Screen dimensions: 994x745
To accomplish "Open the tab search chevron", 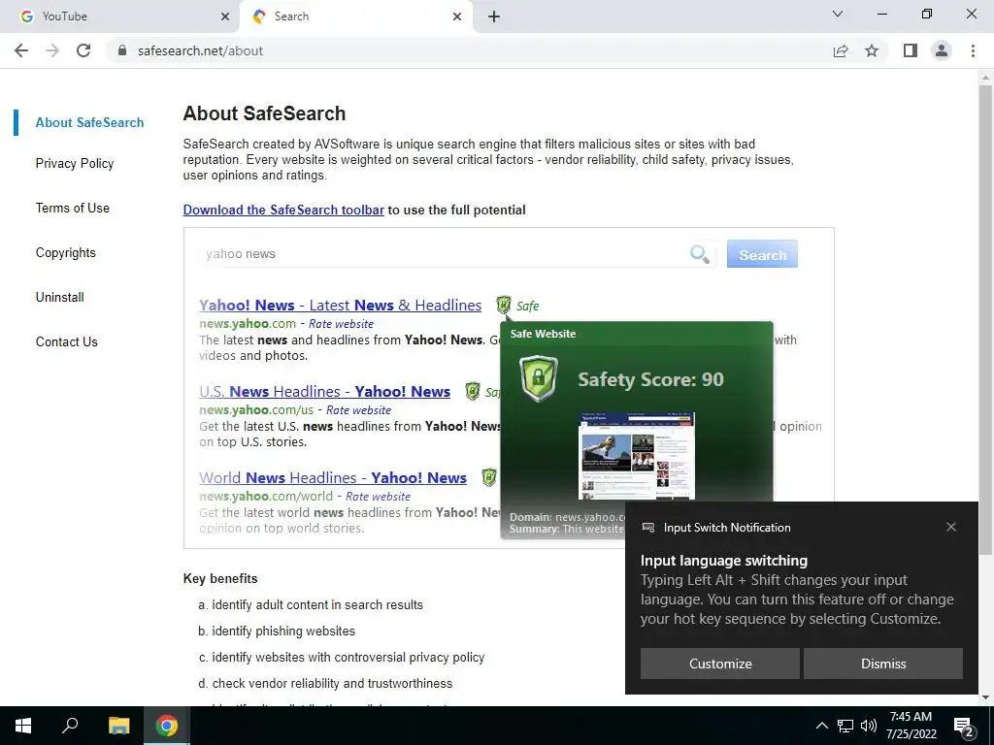I will pos(838,14).
